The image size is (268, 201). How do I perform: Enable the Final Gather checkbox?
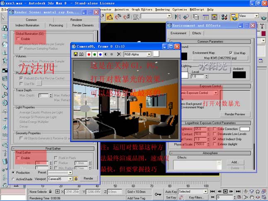coord(18,158)
